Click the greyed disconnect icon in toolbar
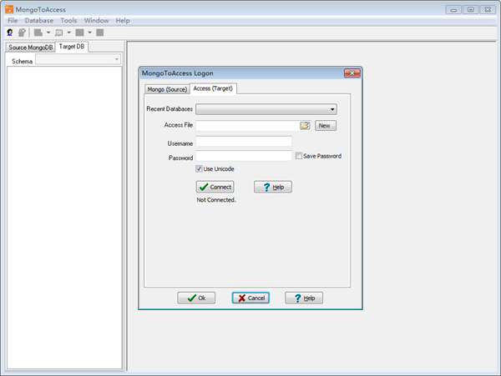Screen dimensions: 501x376 tap(22, 33)
